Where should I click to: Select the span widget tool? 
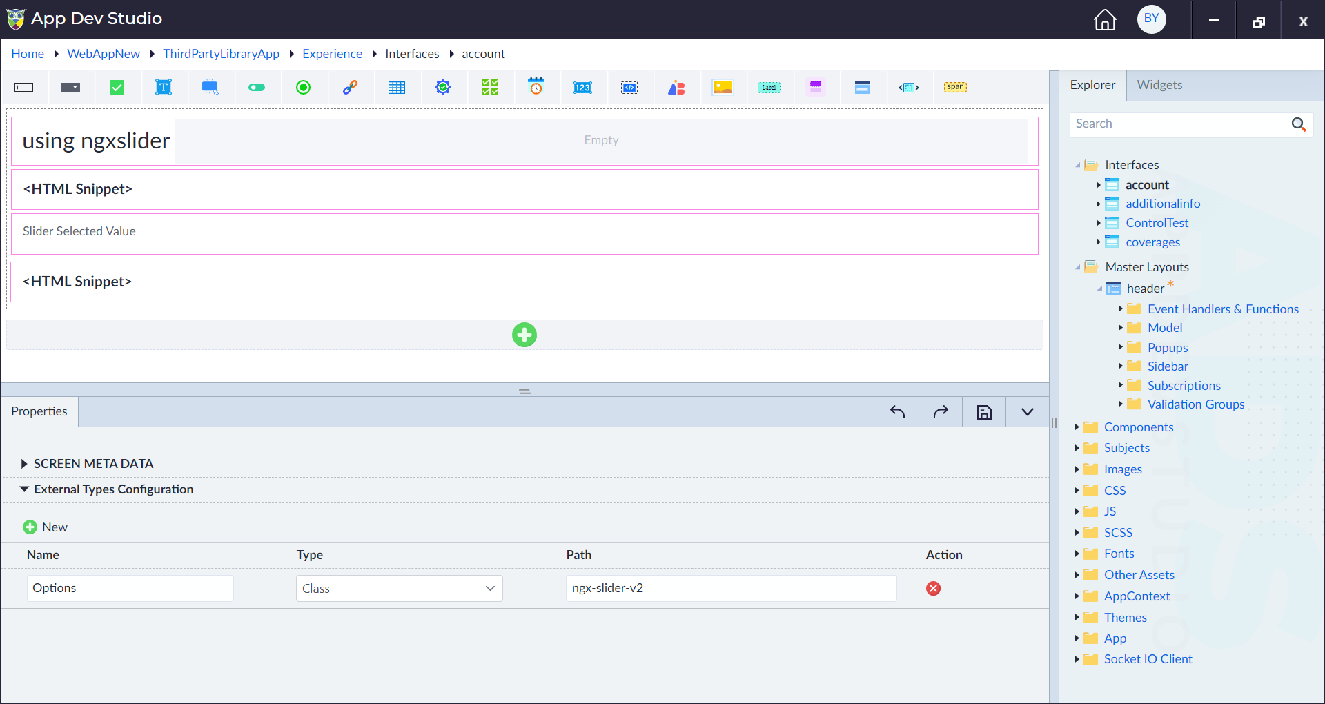pos(956,87)
